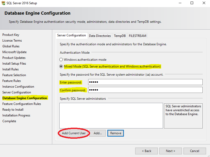
Task: Select Windows authentication mode radio button
Action: pos(61,60)
